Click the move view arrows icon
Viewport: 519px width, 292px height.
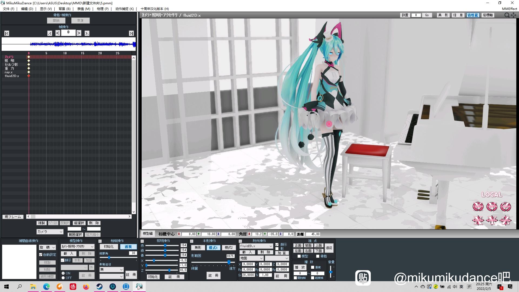513,15
